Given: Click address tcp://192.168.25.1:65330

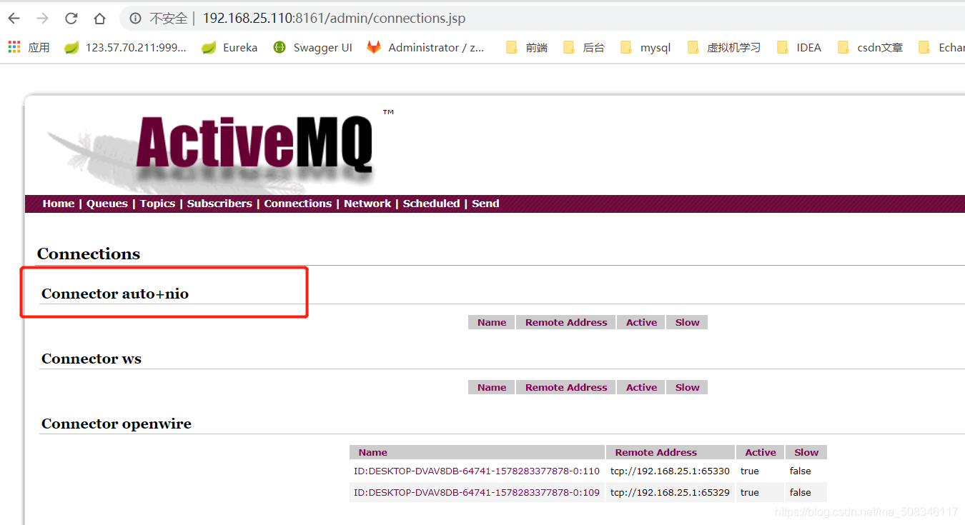Looking at the screenshot, I should (x=670, y=471).
